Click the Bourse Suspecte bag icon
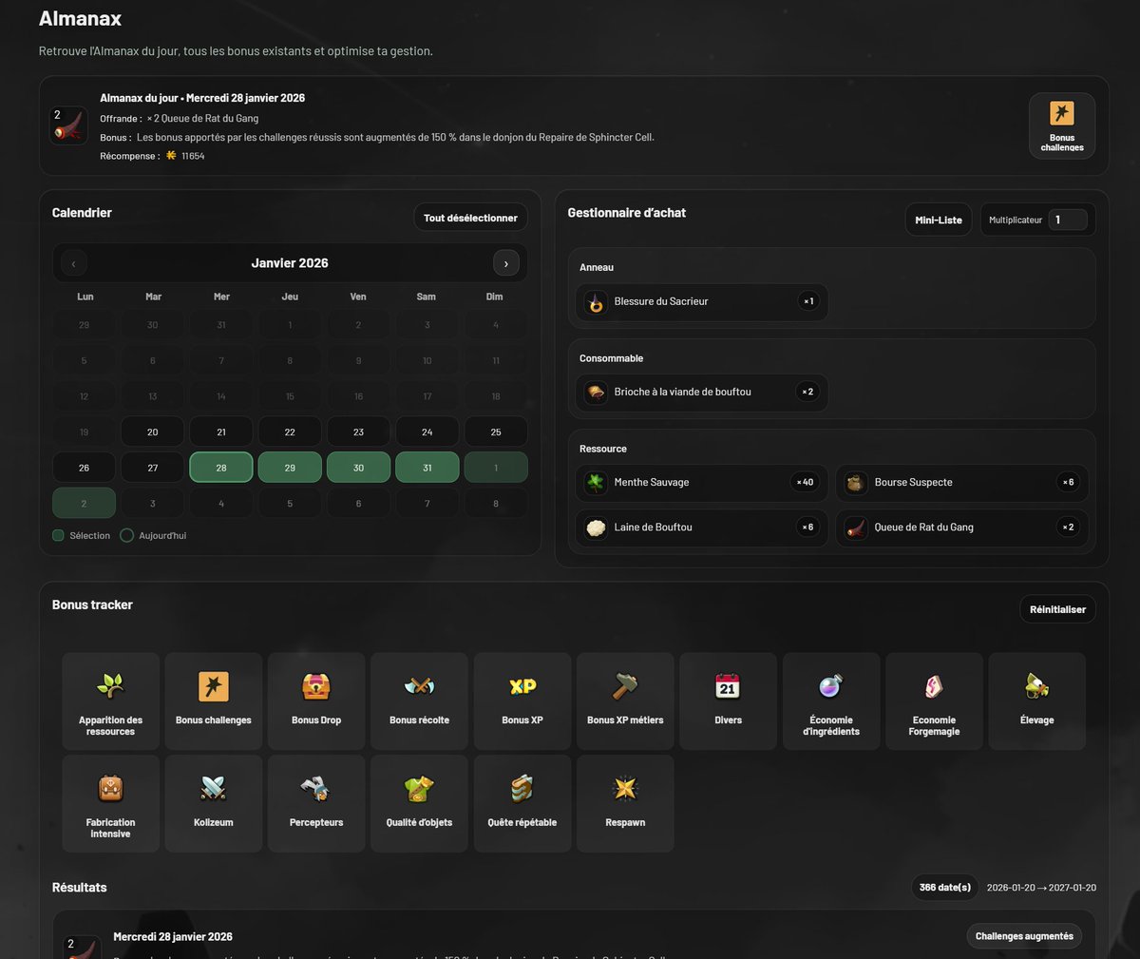This screenshot has width=1140, height=959. click(x=856, y=483)
